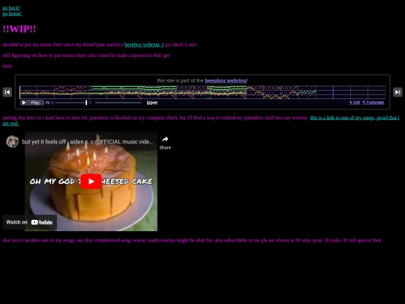
Task: Click Watch on YouTube button
Action: [29, 222]
